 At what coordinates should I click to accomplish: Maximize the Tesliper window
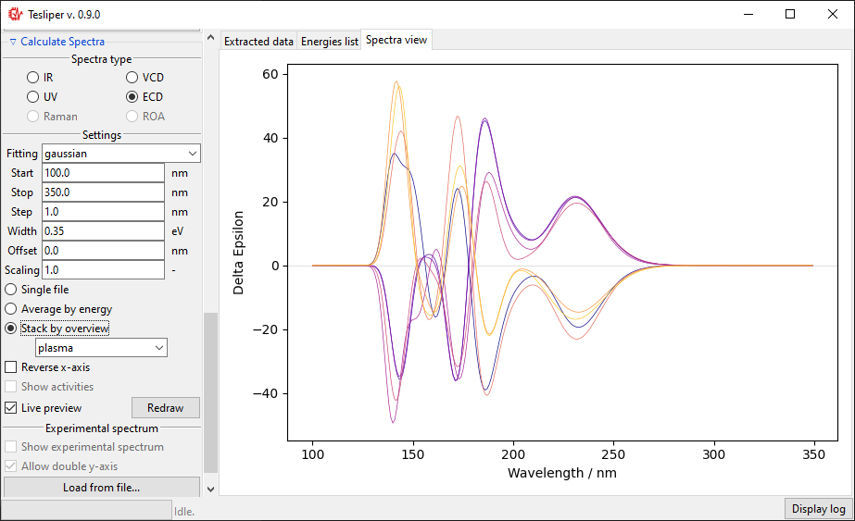tap(789, 14)
